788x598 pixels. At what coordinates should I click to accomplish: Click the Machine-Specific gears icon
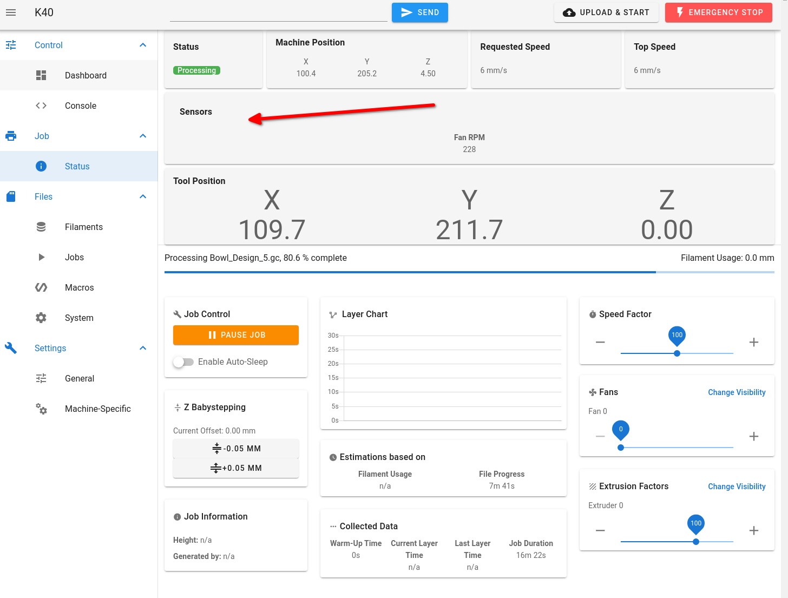click(x=41, y=409)
